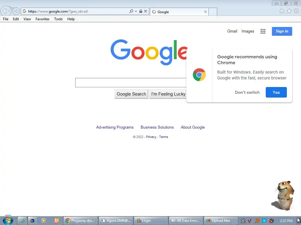301x225 pixels.
Task: Open the Favorites menu
Action: pos(42,19)
